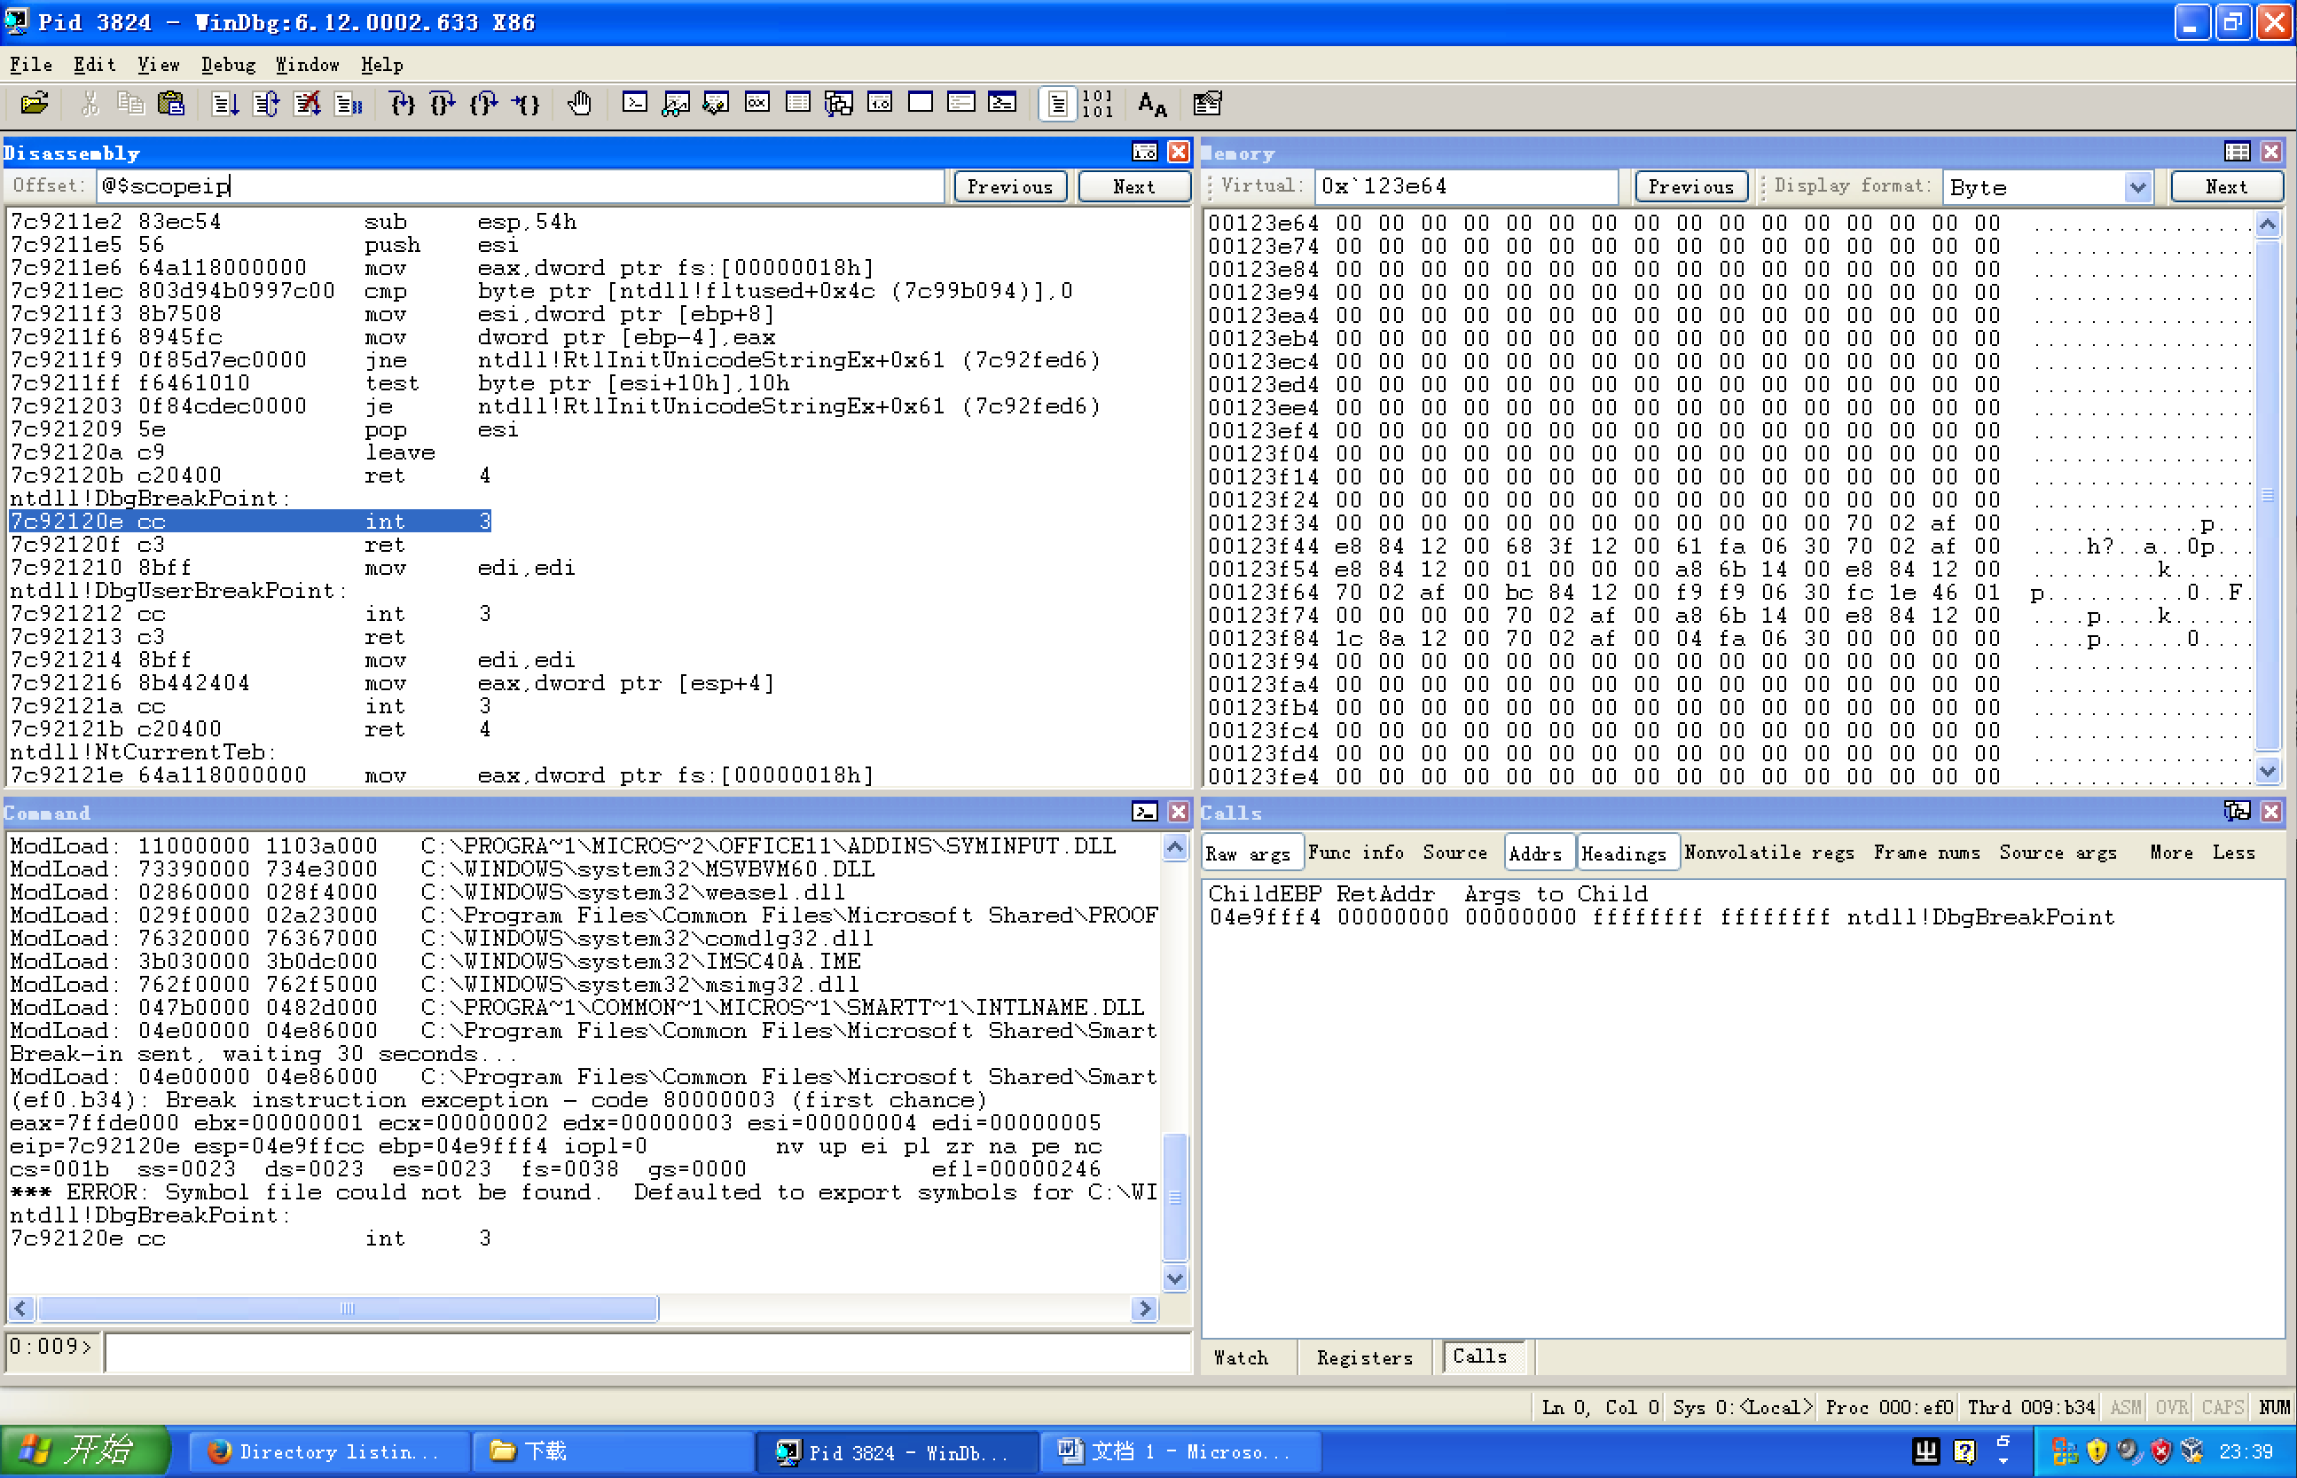Viewport: 2297px width, 1478px height.
Task: Click the Font (AA) toolbar icon
Action: 1152,104
